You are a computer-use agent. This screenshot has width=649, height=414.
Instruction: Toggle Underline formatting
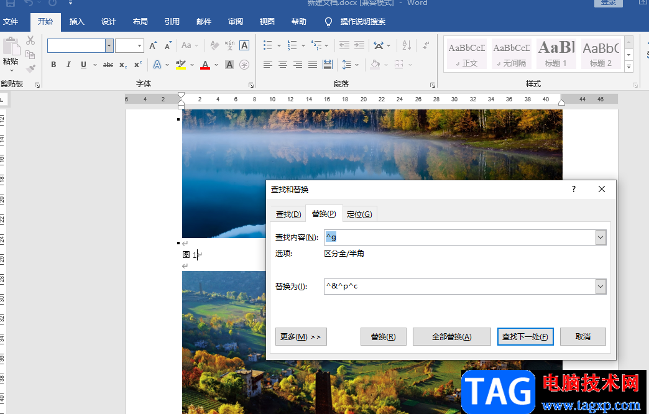pyautogui.click(x=83, y=65)
